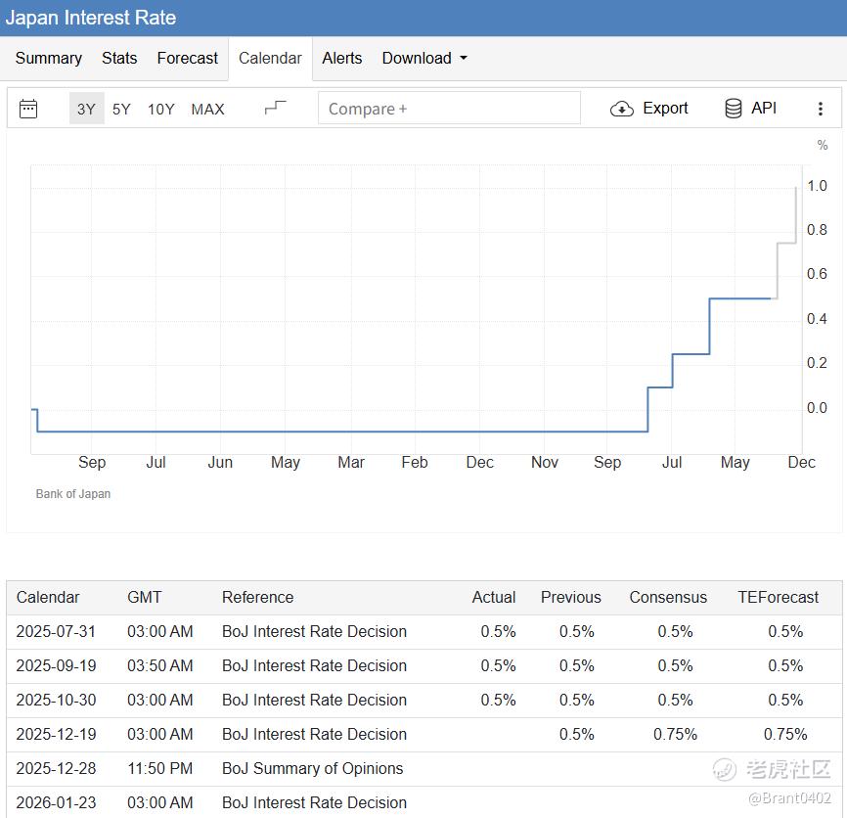Switch to the Stats tab
This screenshot has height=818, width=847.
[x=119, y=58]
